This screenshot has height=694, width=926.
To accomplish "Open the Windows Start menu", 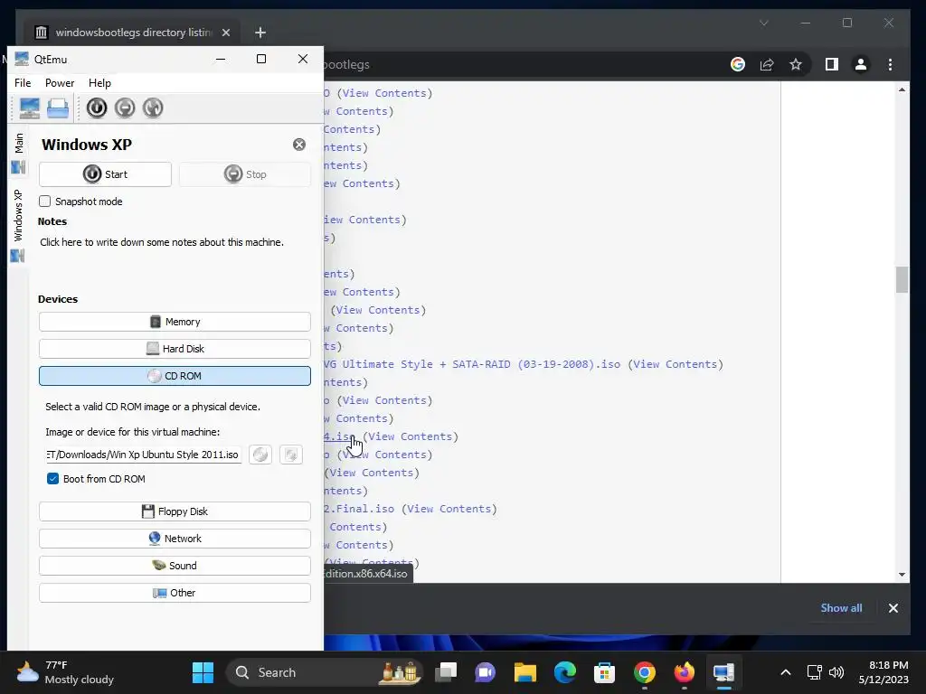I will 203,672.
